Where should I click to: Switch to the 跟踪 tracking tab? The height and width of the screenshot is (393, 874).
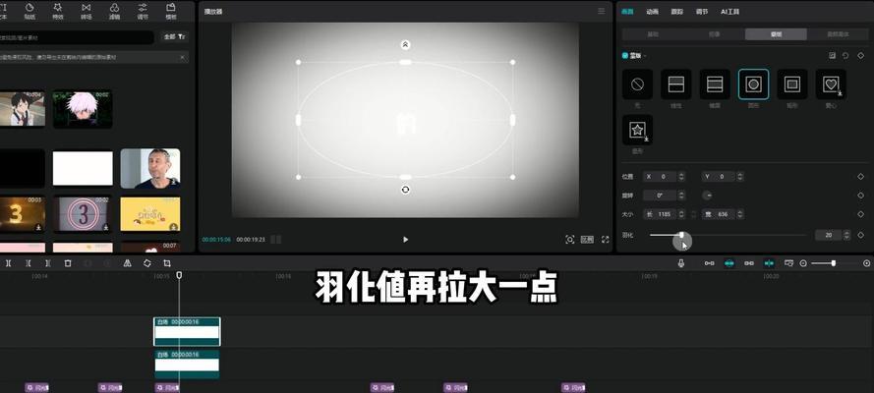[677, 11]
